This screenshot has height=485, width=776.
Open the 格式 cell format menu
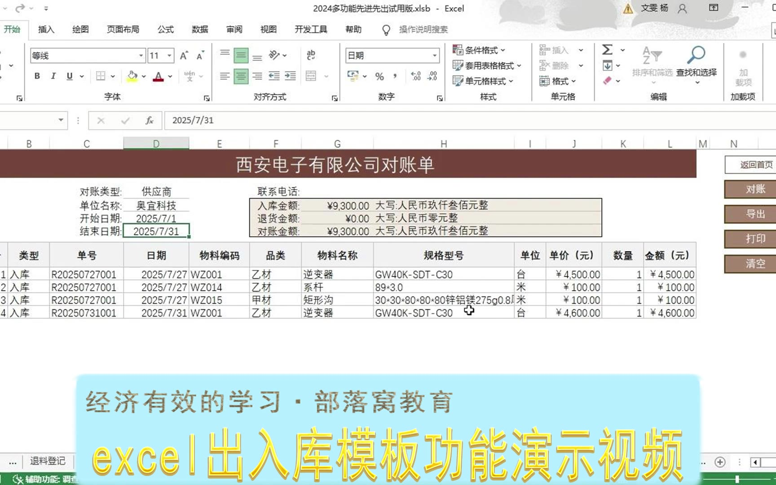(x=558, y=81)
